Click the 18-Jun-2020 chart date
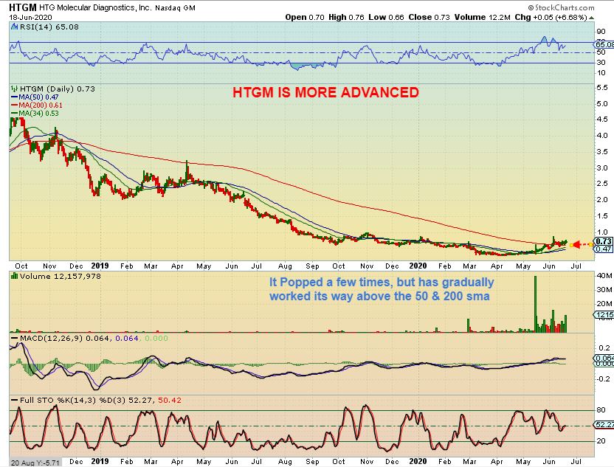This screenshot has height=467, width=614. [30, 17]
